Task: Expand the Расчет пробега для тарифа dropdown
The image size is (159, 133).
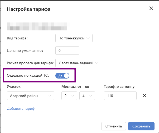Action: [x=78, y=63]
